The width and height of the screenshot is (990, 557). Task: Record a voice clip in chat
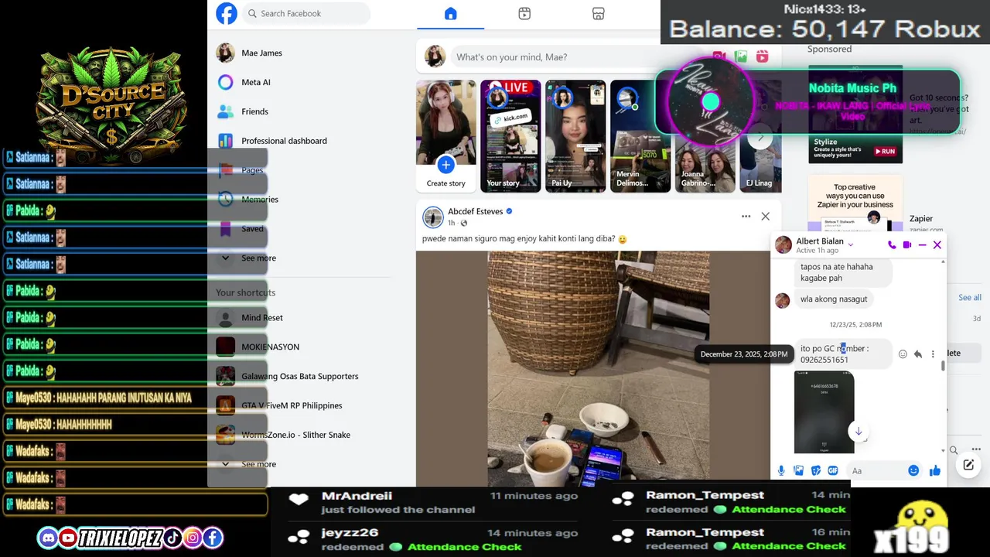coord(781,470)
